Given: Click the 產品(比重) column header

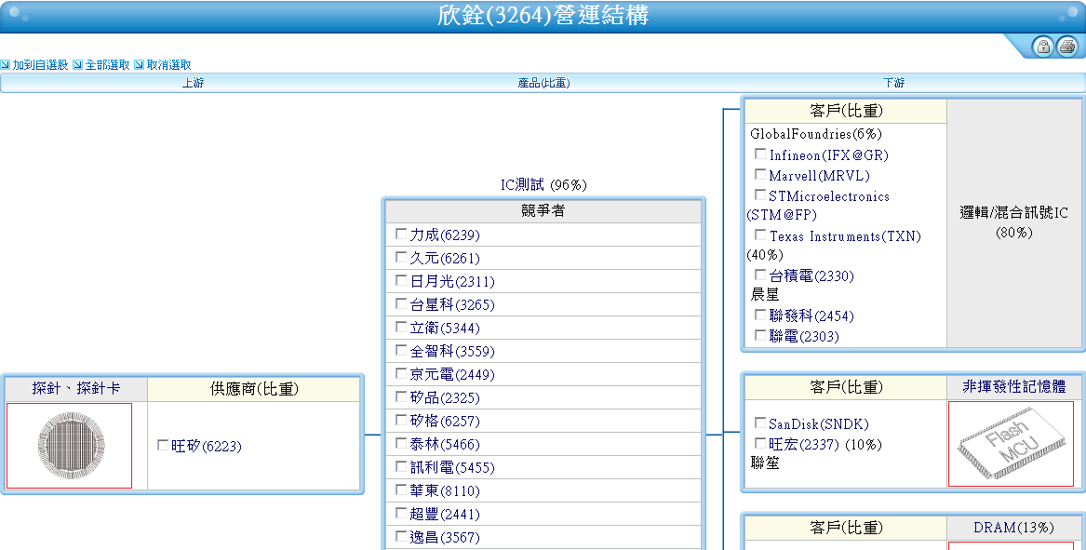Looking at the screenshot, I should click(543, 83).
